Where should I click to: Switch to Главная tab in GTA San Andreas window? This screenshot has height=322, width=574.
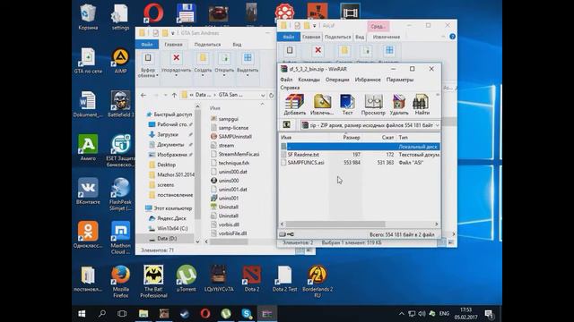click(173, 45)
